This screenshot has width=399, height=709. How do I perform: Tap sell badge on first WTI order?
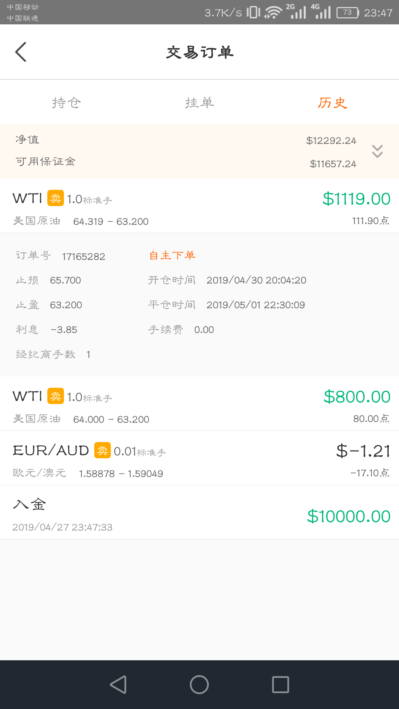coord(55,198)
